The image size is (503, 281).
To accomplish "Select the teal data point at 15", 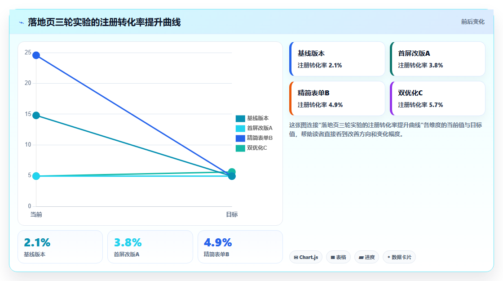I will click(36, 115).
